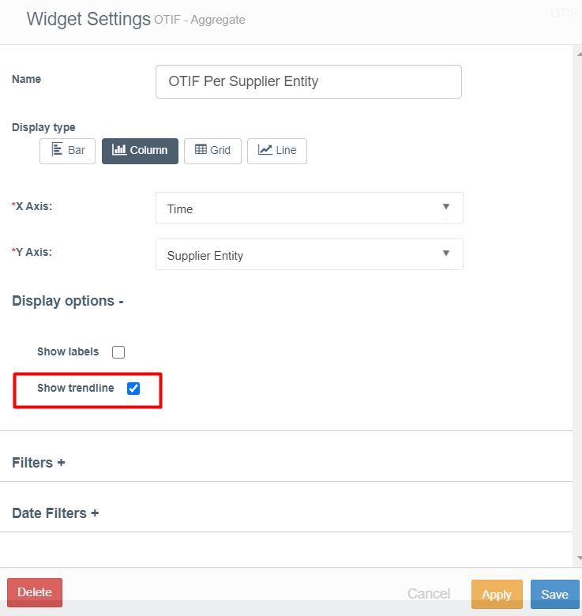This screenshot has width=582, height=616.
Task: Click the scrollbar down arrow
Action: point(576,560)
